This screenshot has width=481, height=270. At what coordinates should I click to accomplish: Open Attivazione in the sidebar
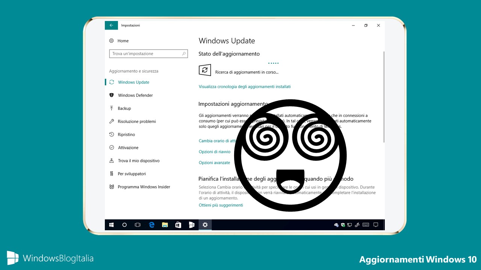coord(124,148)
